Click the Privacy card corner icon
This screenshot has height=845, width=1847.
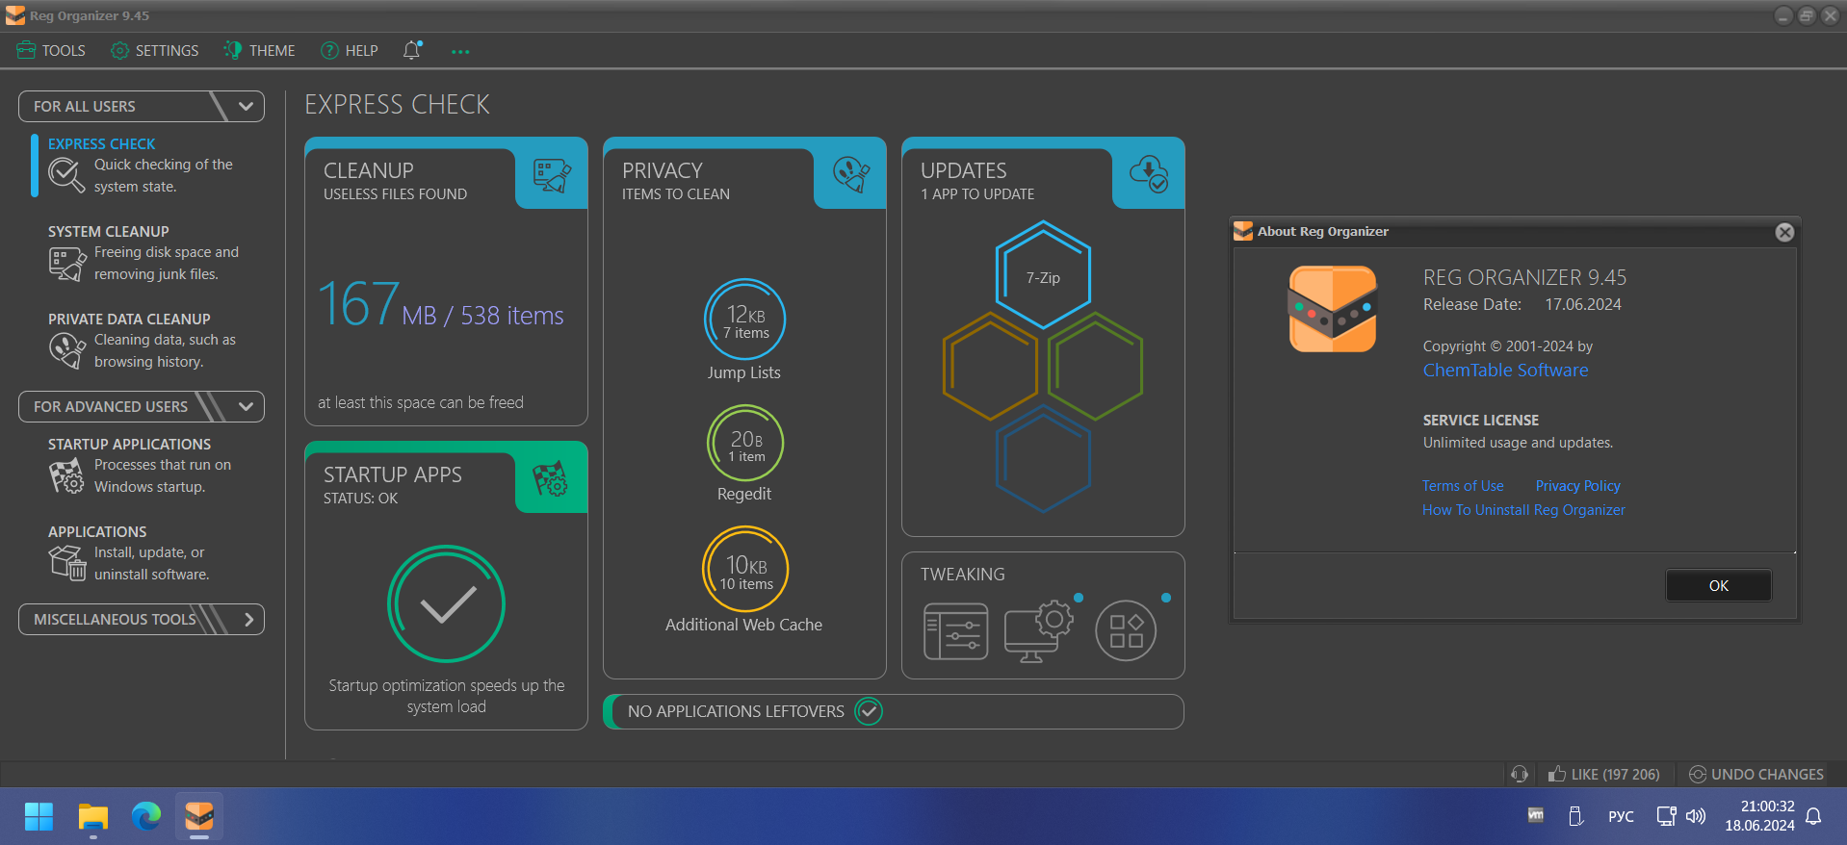850,175
